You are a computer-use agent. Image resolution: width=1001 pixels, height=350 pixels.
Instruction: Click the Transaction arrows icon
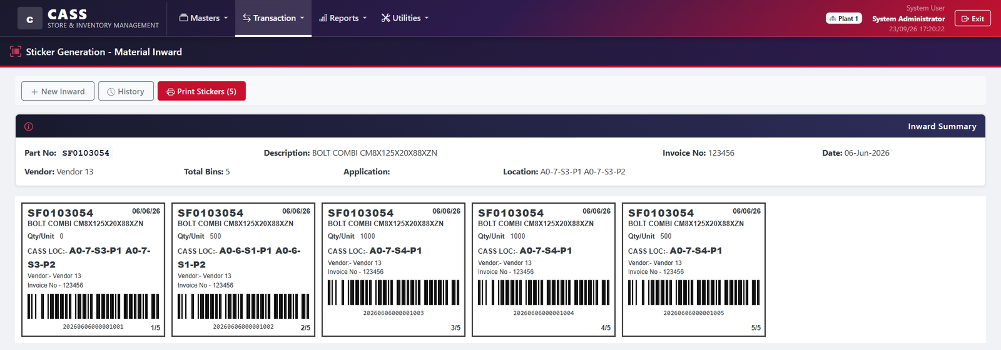[x=247, y=18]
